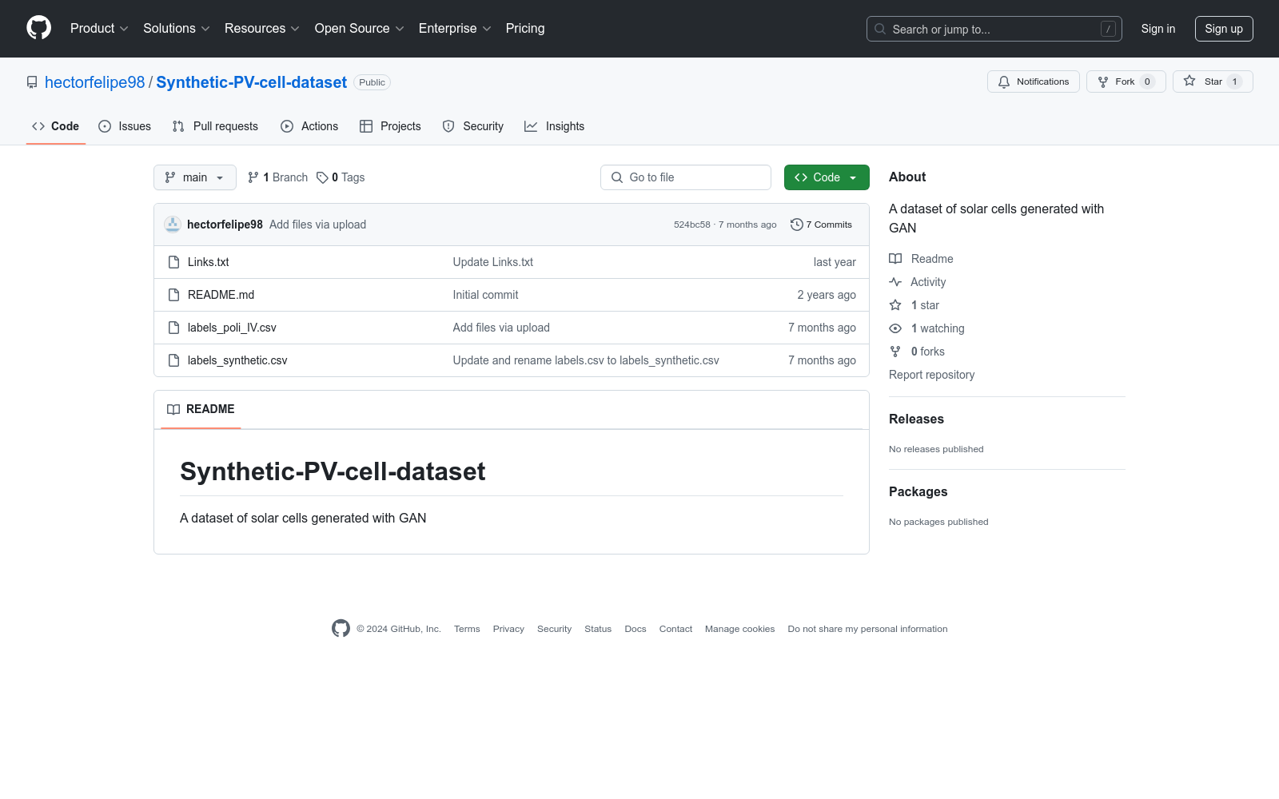This screenshot has width=1279, height=799.
Task: Click the fork icon next to '0 forks'
Action: 895,352
